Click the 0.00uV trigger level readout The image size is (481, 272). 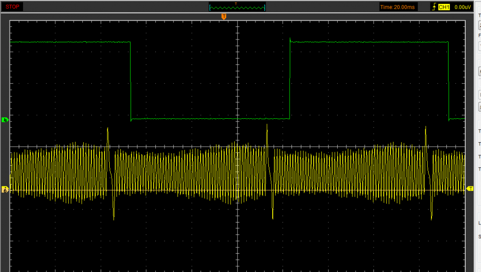pos(462,7)
